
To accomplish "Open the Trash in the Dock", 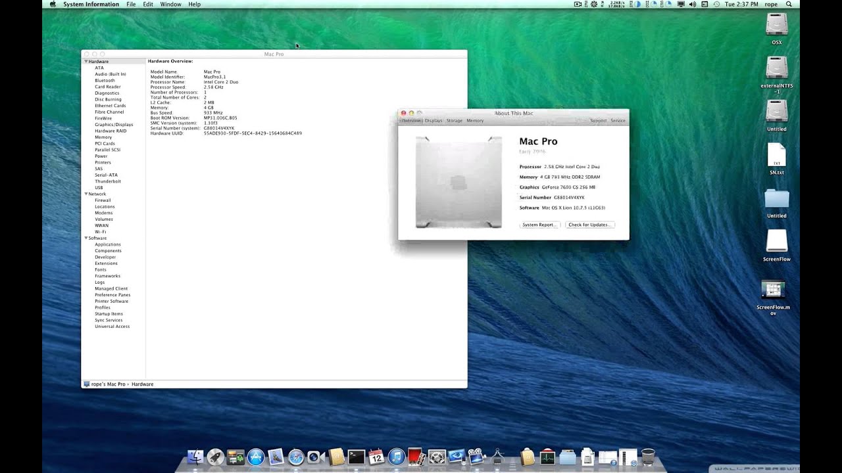I will point(648,457).
